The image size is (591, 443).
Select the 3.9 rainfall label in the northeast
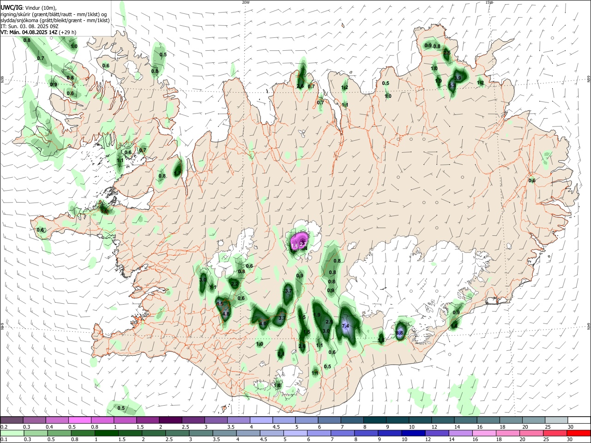(458, 78)
